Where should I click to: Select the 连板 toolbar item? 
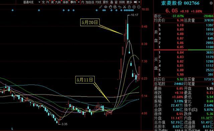point(66,2)
